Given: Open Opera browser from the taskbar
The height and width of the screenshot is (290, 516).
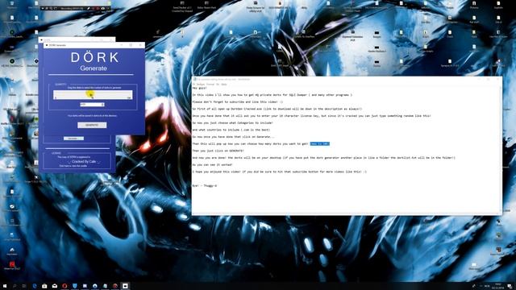Looking at the screenshot, I should [64, 286].
